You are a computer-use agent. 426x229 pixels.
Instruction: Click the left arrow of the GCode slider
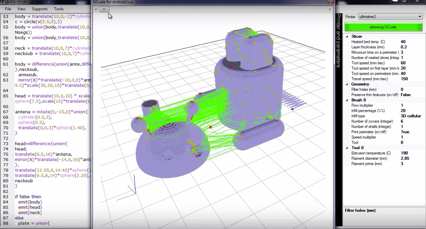[96, 9]
